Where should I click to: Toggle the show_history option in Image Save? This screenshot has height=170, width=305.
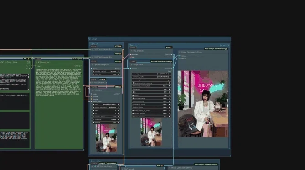pyautogui.click(x=151, y=107)
